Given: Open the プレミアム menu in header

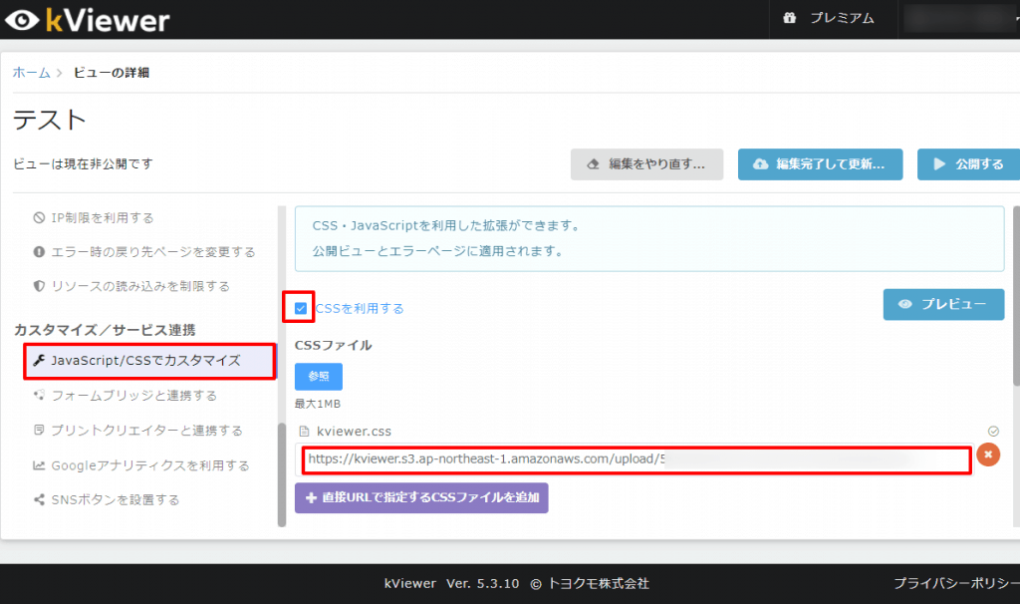Looking at the screenshot, I should [831, 18].
